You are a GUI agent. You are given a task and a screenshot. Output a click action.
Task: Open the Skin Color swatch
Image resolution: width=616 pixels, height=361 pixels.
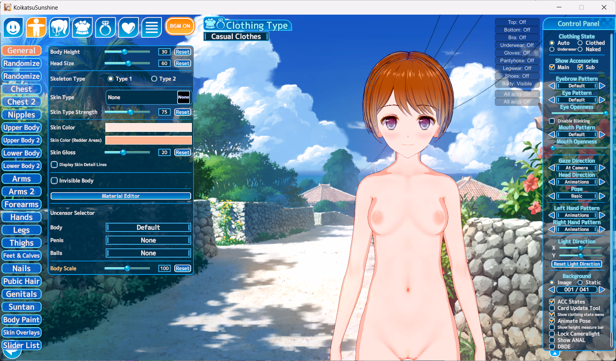148,128
